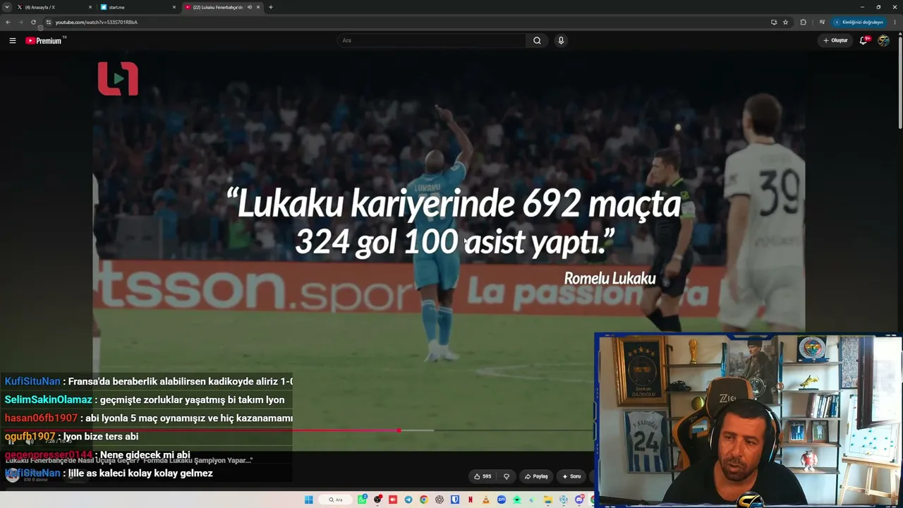Open the YouTube guide hamburger menu

click(13, 41)
